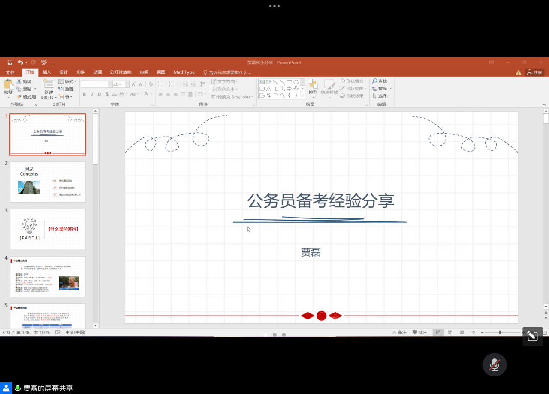Image resolution: width=549 pixels, height=394 pixels.
Task: Click the Undo arrow icon
Action: 21,63
